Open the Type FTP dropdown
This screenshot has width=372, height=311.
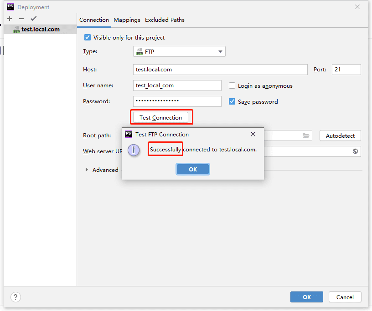pos(179,51)
